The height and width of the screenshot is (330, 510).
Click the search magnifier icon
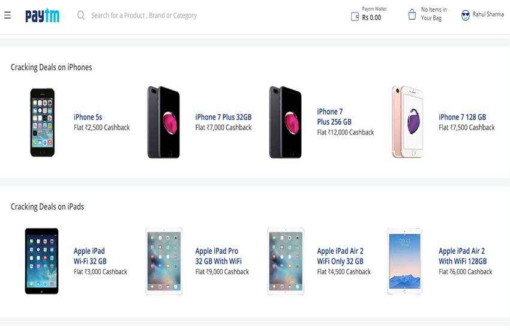coord(81,15)
